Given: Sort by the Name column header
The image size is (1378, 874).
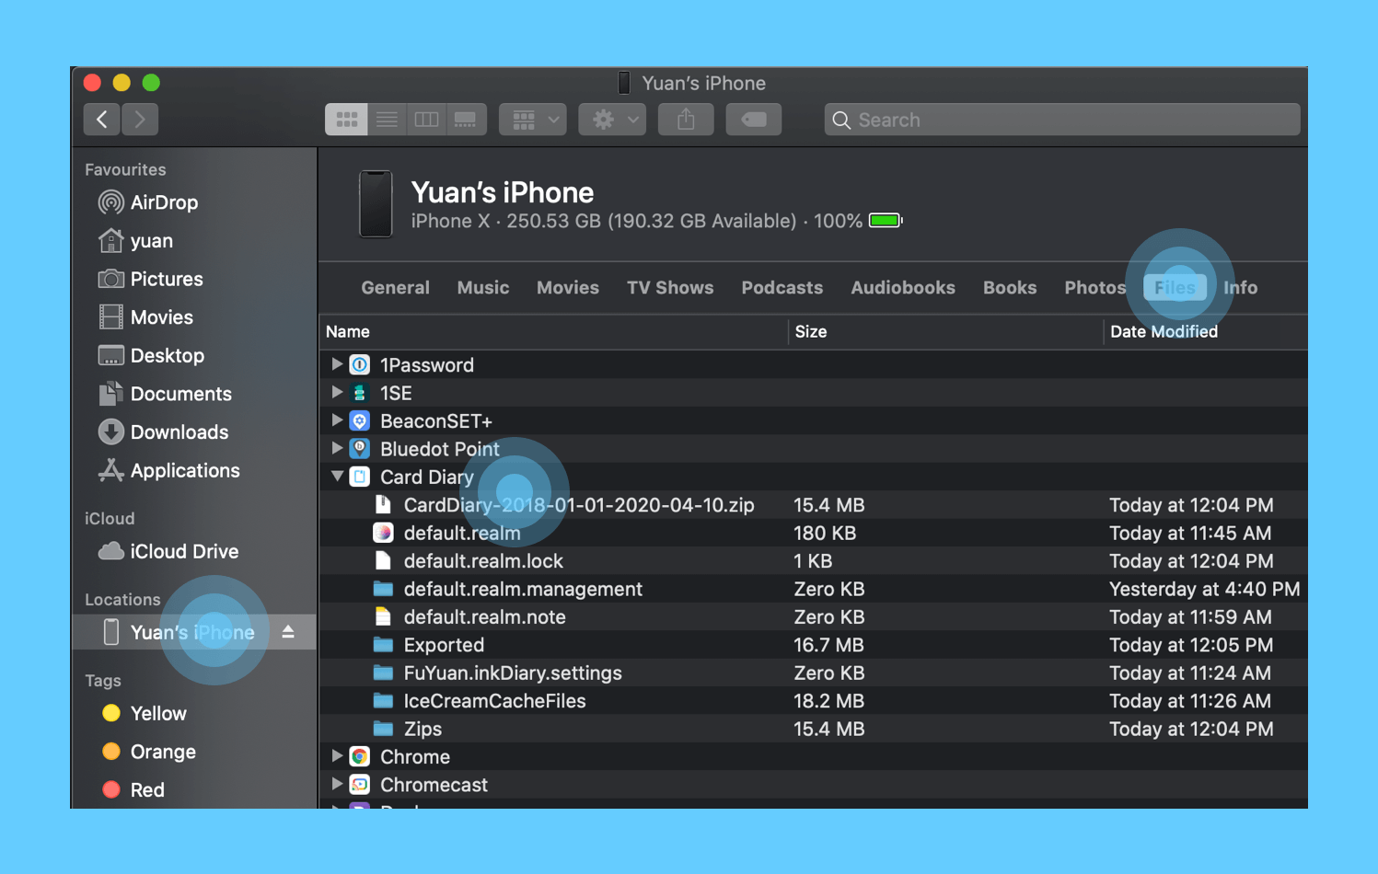Looking at the screenshot, I should click(554, 332).
